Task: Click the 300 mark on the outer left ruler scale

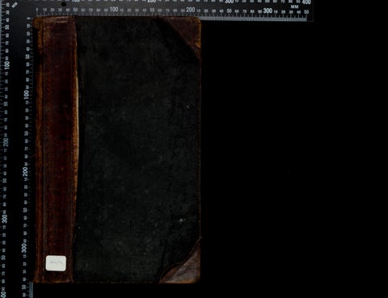Action: (x=5, y=218)
